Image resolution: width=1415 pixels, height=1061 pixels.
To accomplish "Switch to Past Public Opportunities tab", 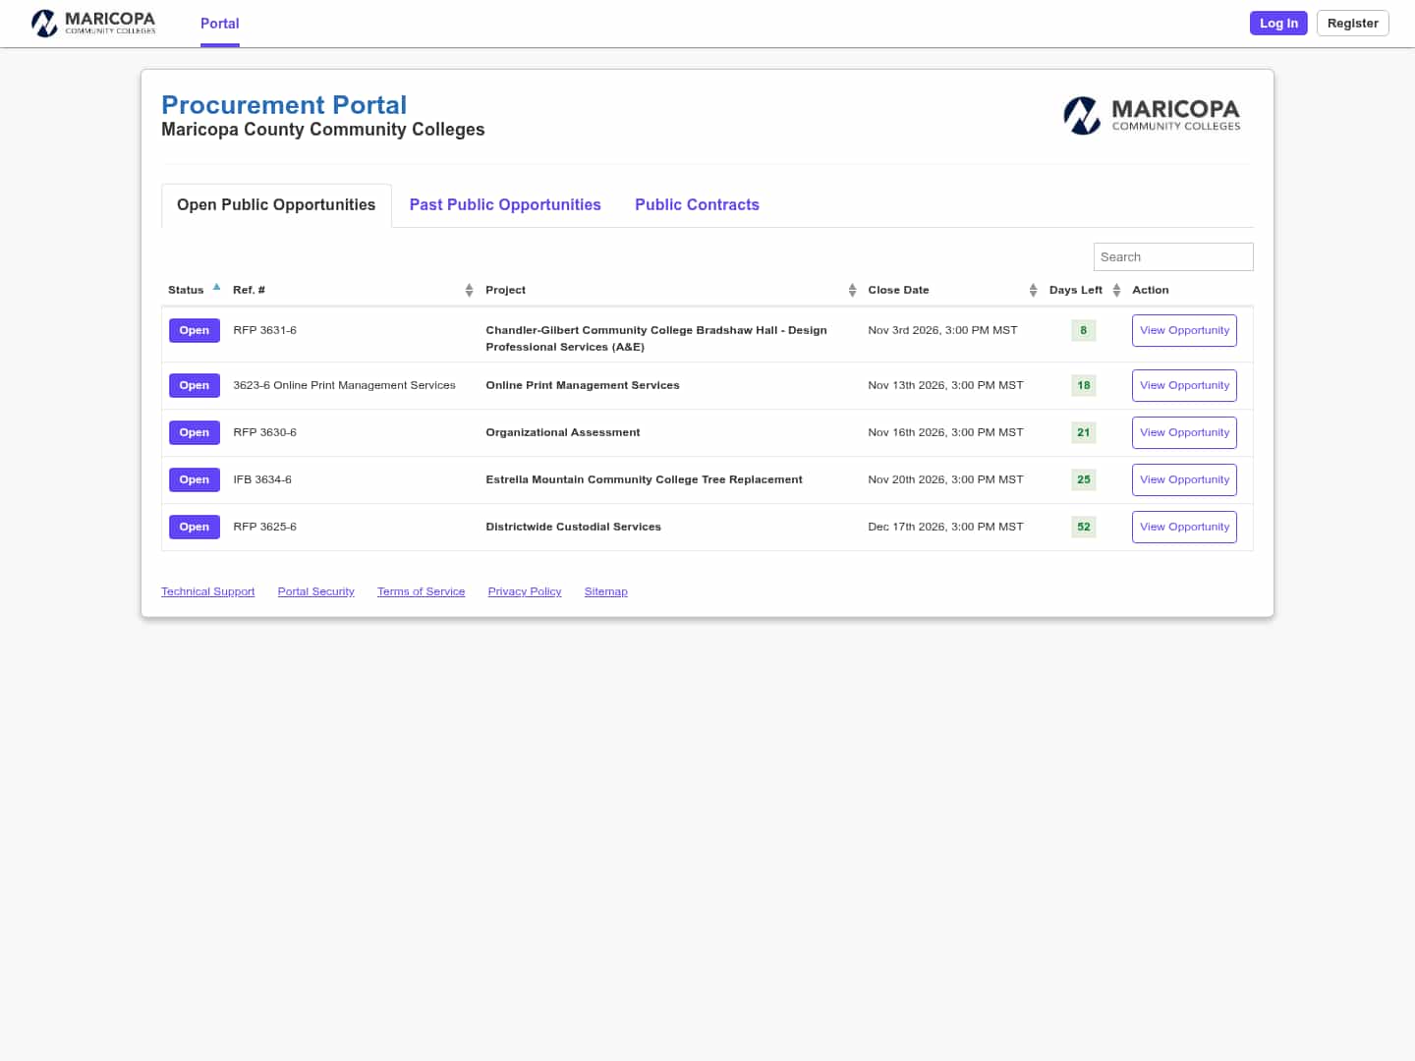I will point(505,205).
